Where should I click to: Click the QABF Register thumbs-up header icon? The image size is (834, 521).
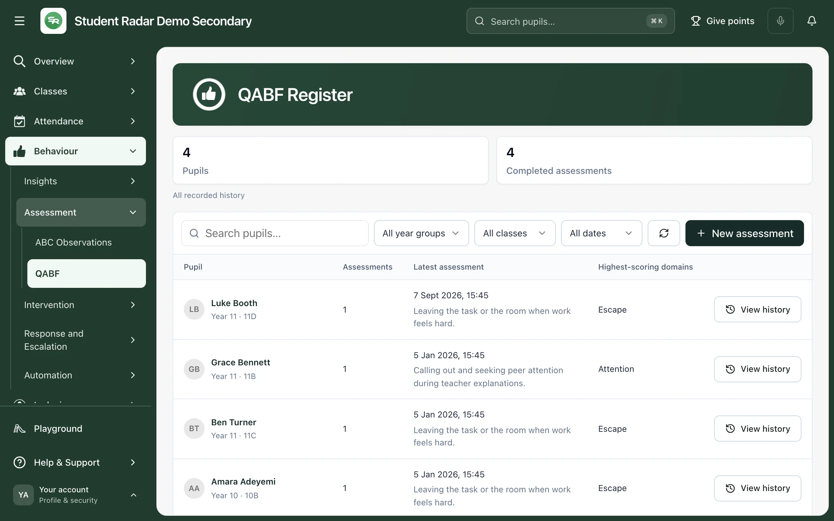[209, 94]
